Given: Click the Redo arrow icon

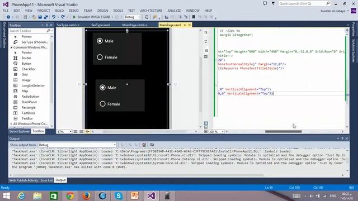Looking at the screenshot, I should (x=63, y=17).
